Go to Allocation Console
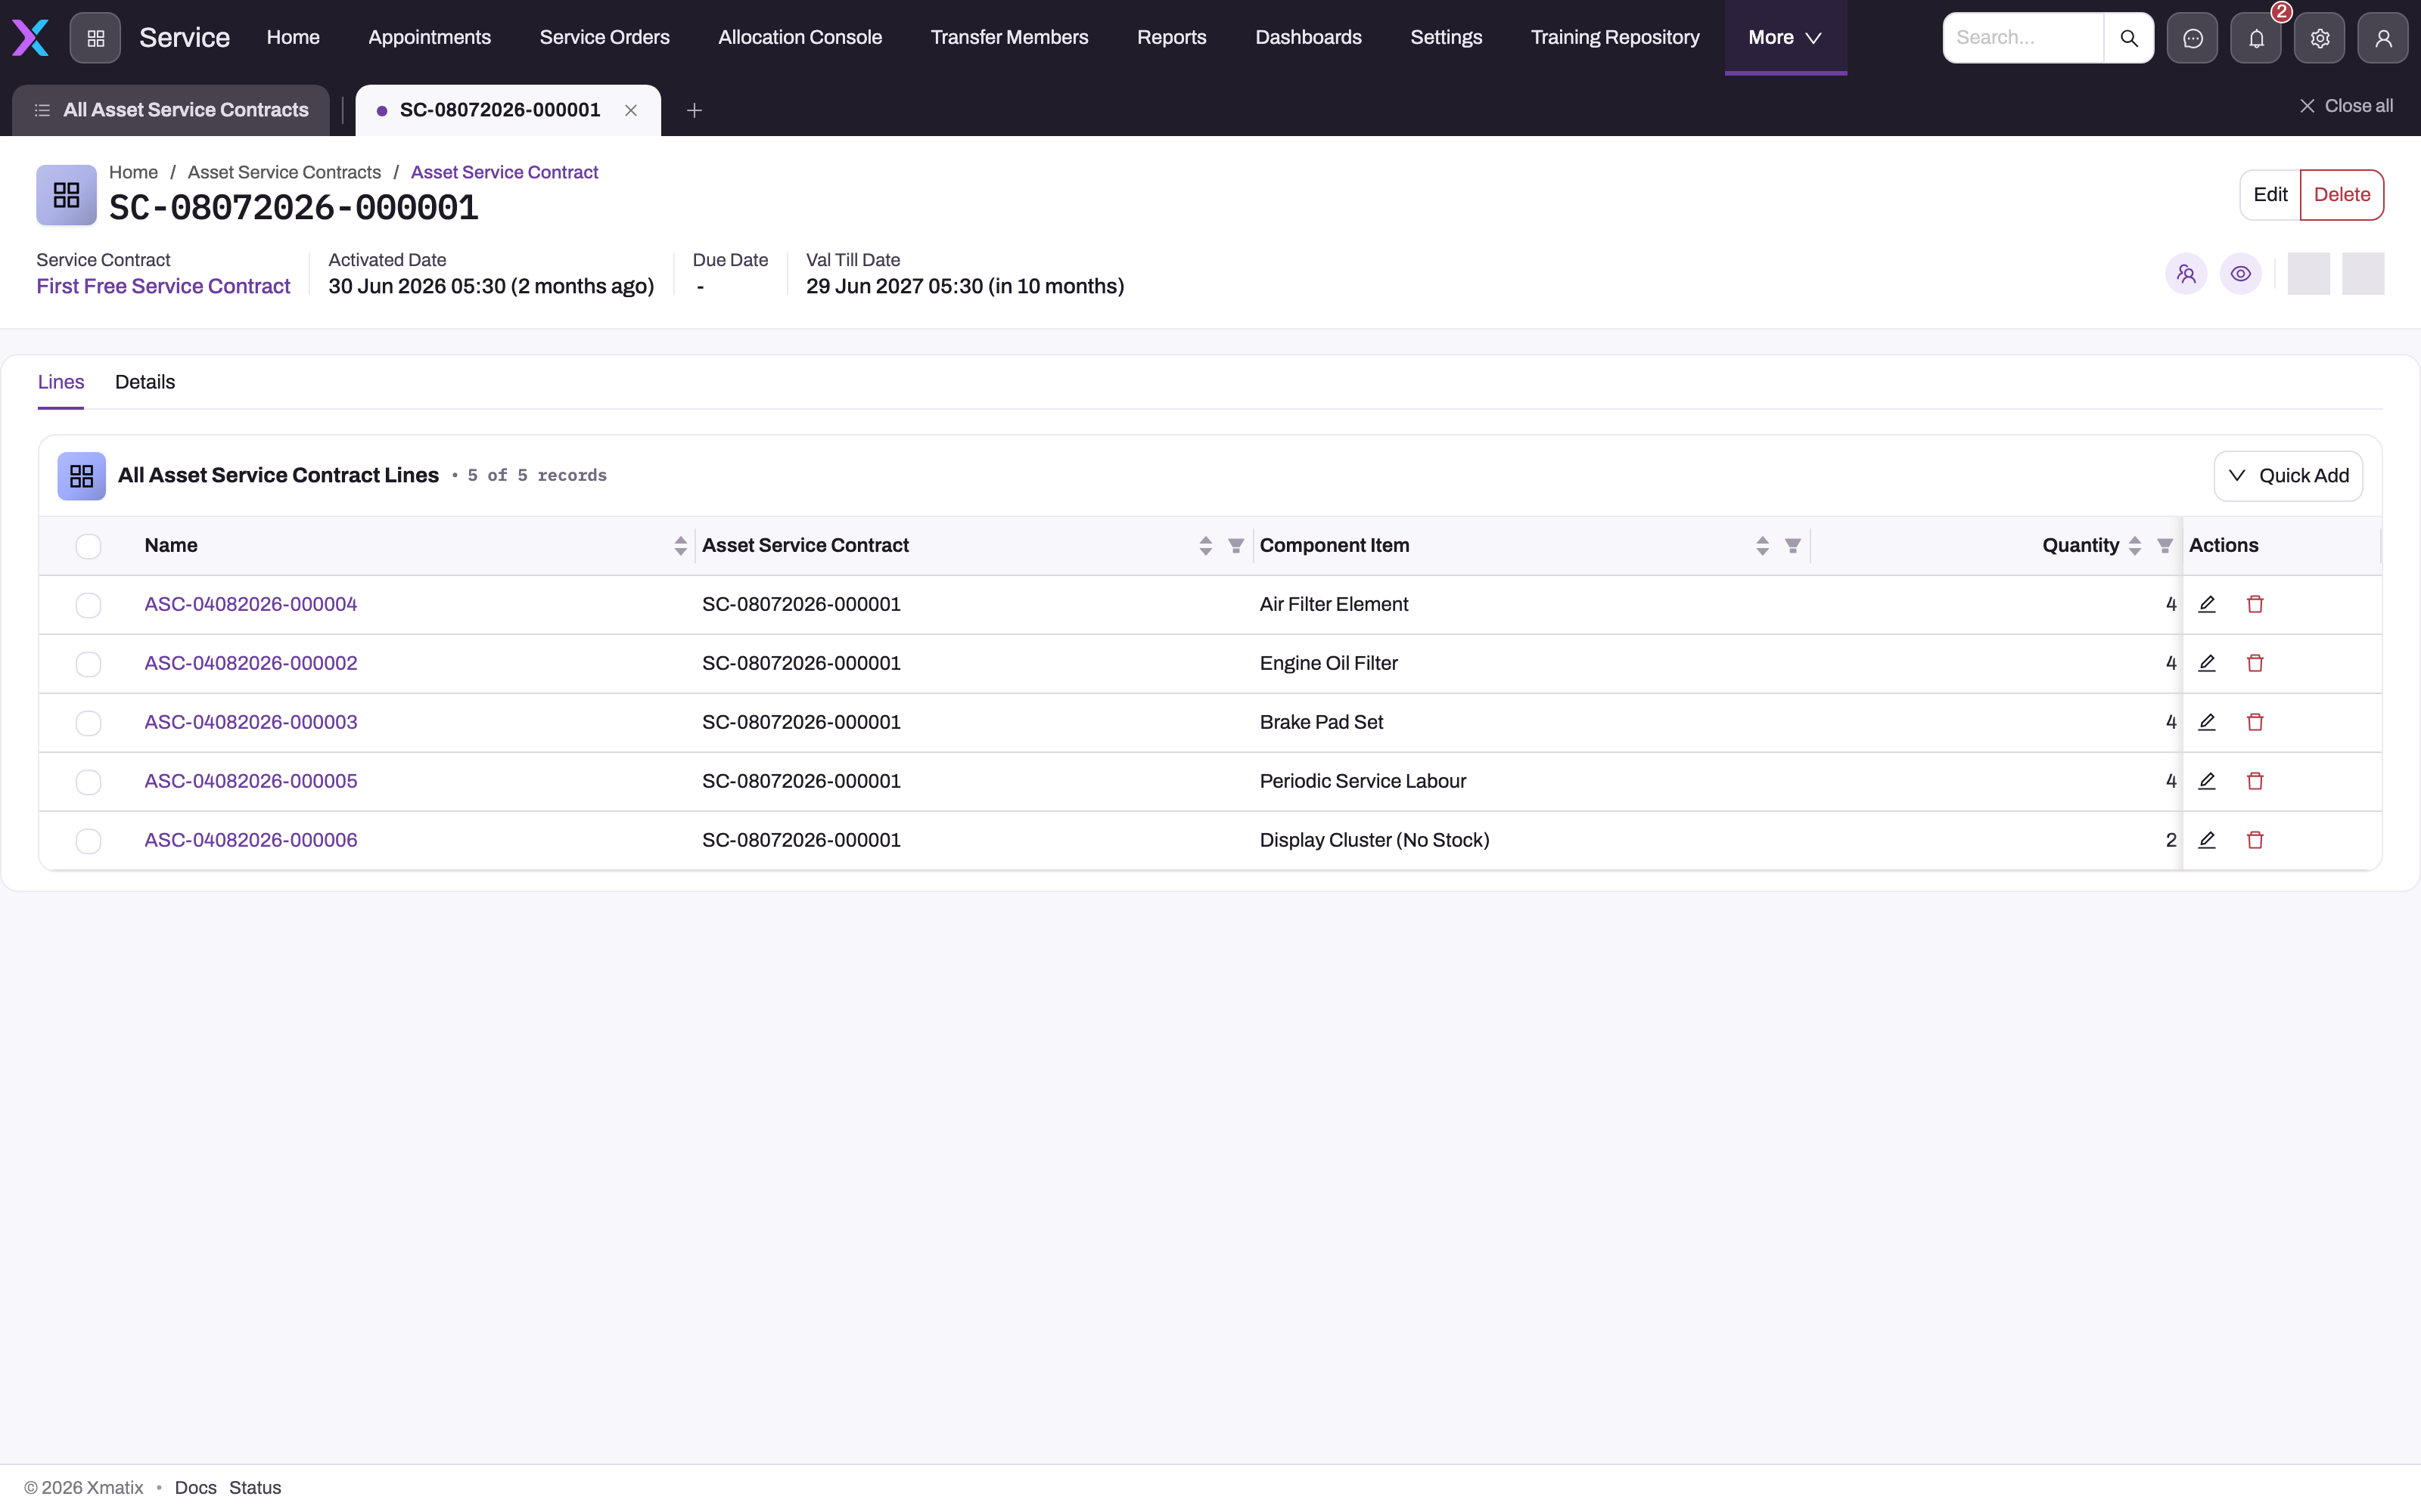2421x1512 pixels. (800, 38)
